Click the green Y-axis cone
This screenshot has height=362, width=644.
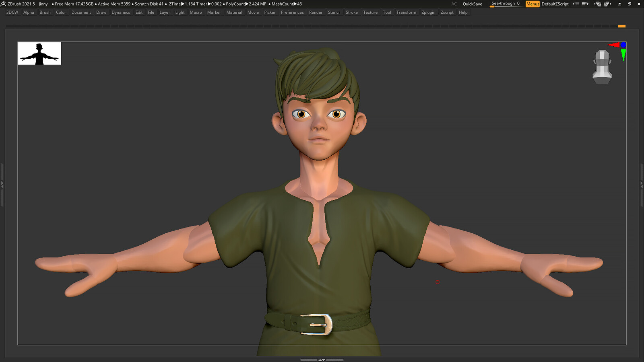623,55
